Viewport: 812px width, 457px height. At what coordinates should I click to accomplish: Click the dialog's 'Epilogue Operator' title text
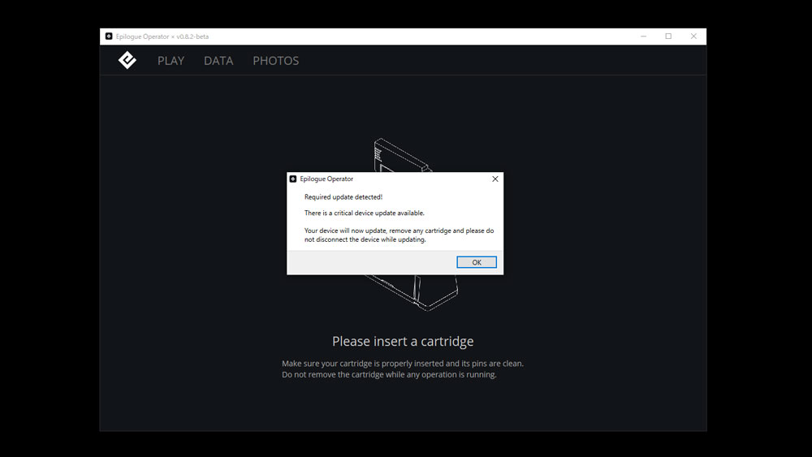pyautogui.click(x=326, y=179)
